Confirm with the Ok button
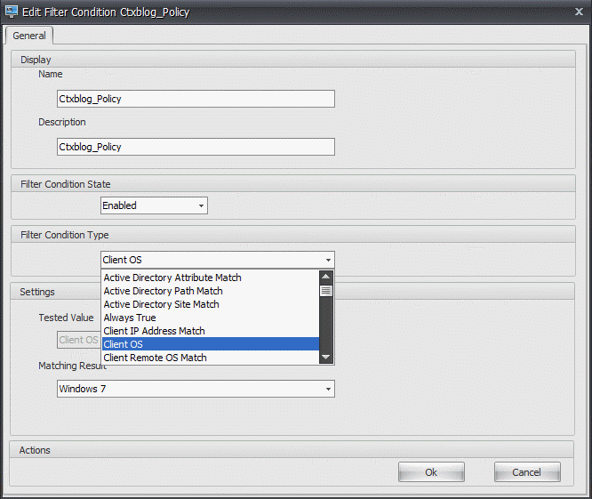 click(x=431, y=472)
